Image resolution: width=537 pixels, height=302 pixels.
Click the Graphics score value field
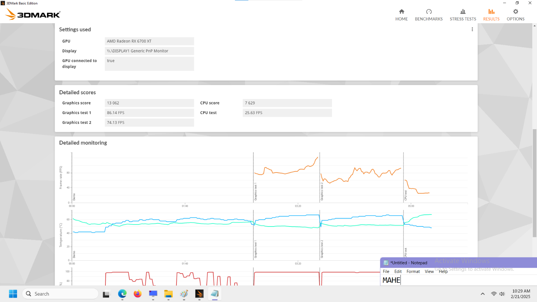coord(149,103)
